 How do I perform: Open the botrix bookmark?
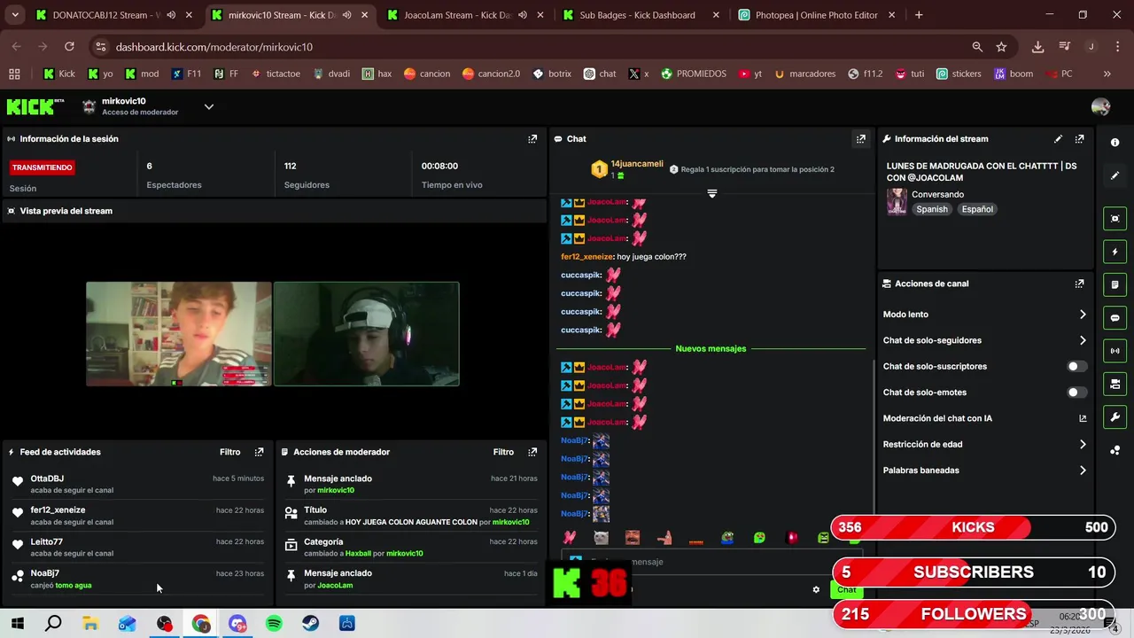click(551, 74)
